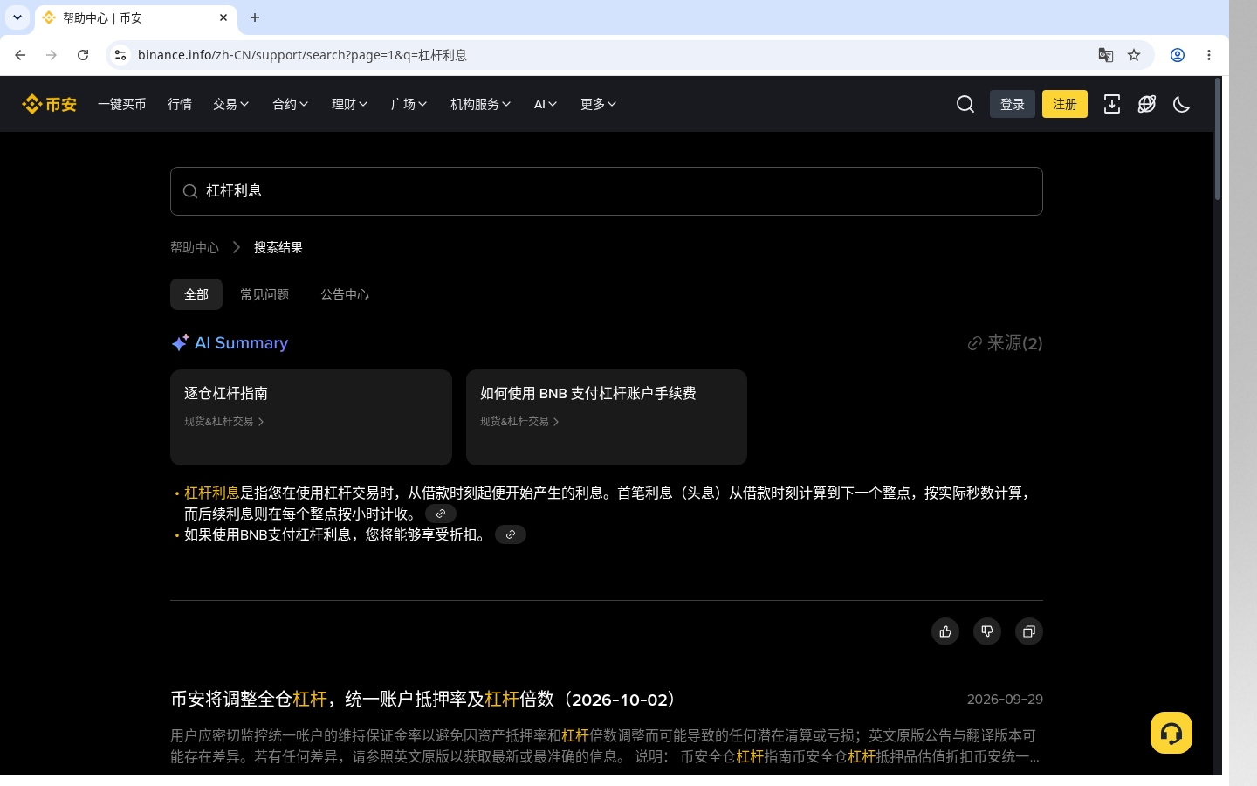Click the 登录 button
The width and height of the screenshot is (1257, 786).
(1013, 104)
